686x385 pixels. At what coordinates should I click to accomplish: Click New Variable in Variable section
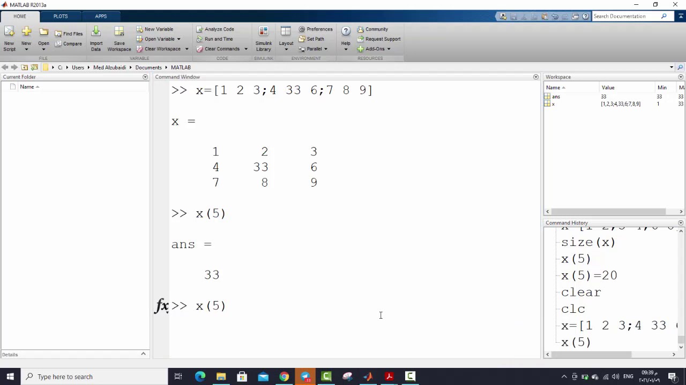pyautogui.click(x=154, y=29)
